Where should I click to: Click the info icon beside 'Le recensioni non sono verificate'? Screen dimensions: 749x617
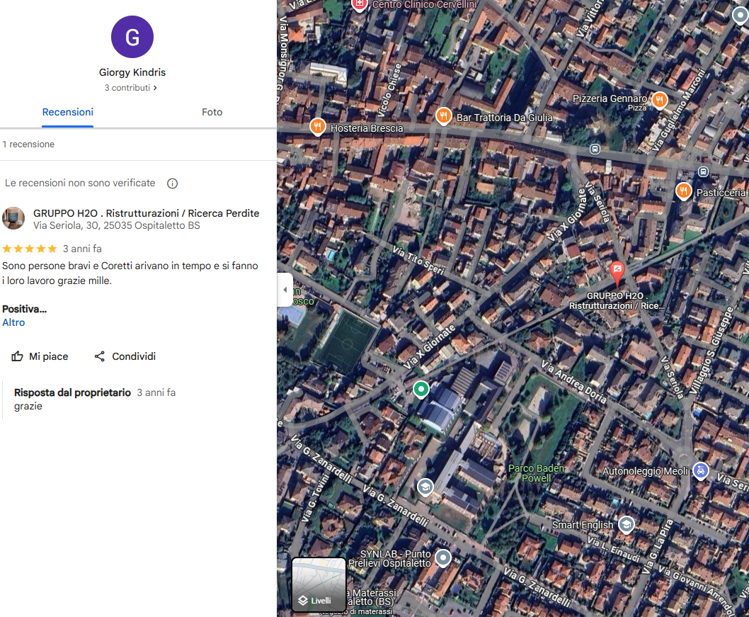pos(173,183)
